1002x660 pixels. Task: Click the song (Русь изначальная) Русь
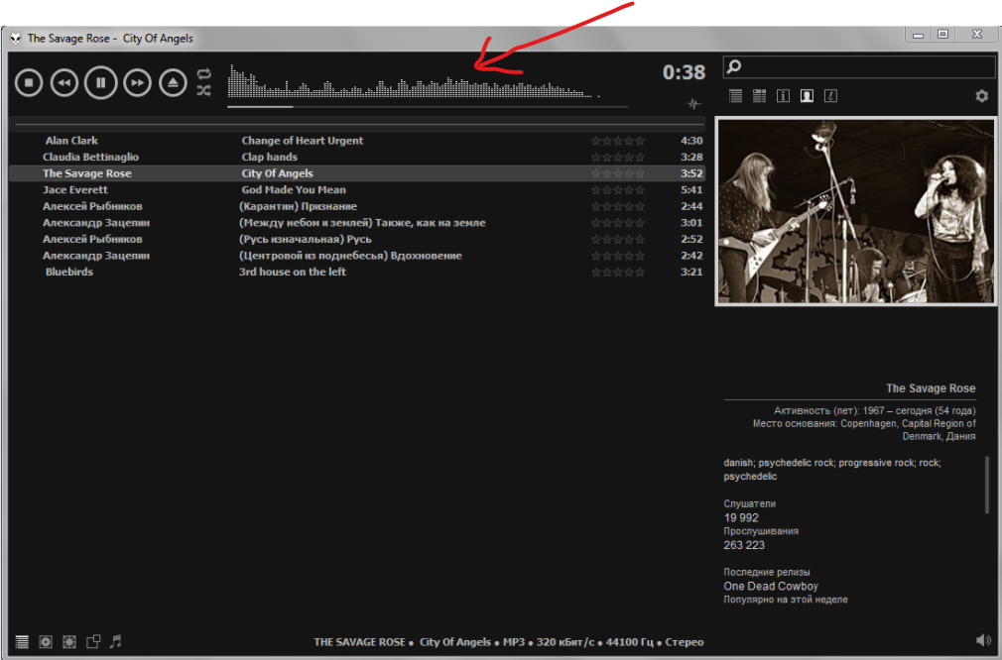pyautogui.click(x=305, y=240)
